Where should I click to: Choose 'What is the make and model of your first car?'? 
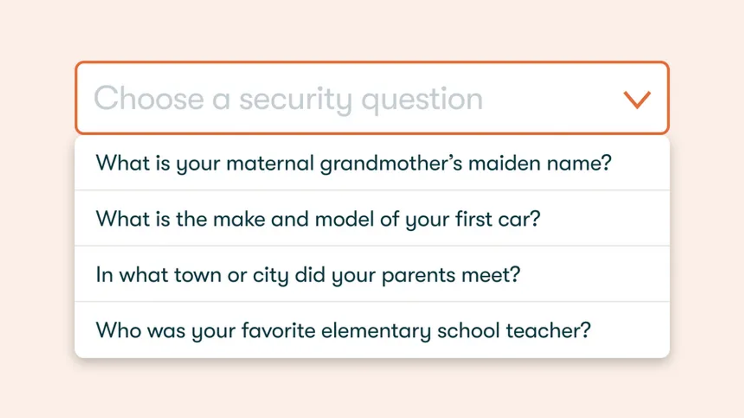pos(372,218)
